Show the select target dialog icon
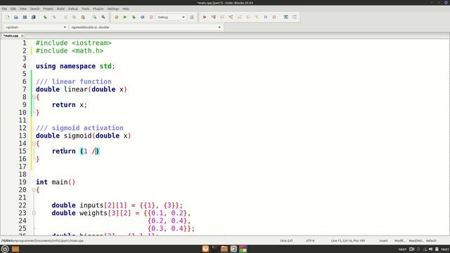The width and height of the screenshot is (450, 253). pos(192,17)
